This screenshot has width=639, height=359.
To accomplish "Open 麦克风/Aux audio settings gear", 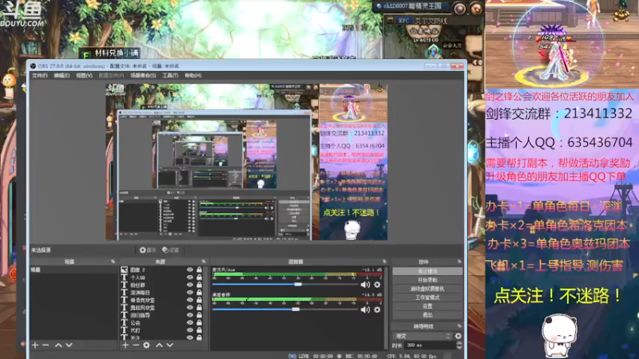I will point(377,285).
